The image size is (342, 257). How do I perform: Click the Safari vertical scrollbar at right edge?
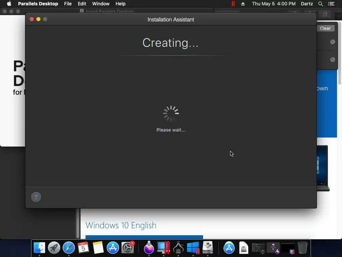(340, 53)
